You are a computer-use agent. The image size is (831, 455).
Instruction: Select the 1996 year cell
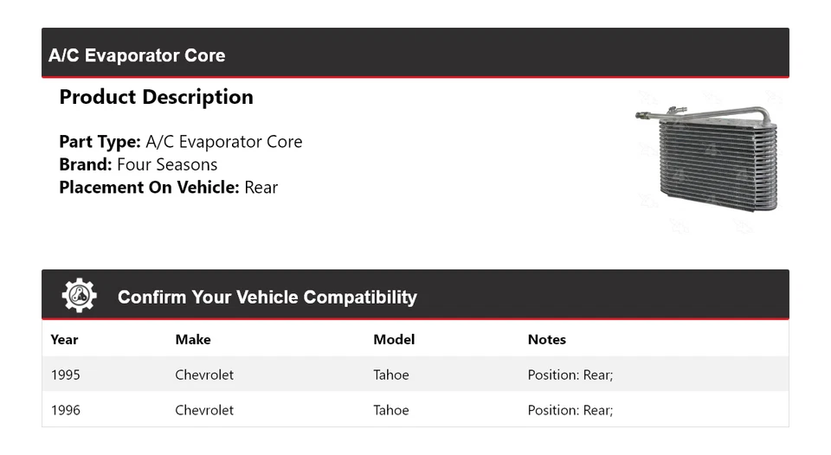point(66,410)
